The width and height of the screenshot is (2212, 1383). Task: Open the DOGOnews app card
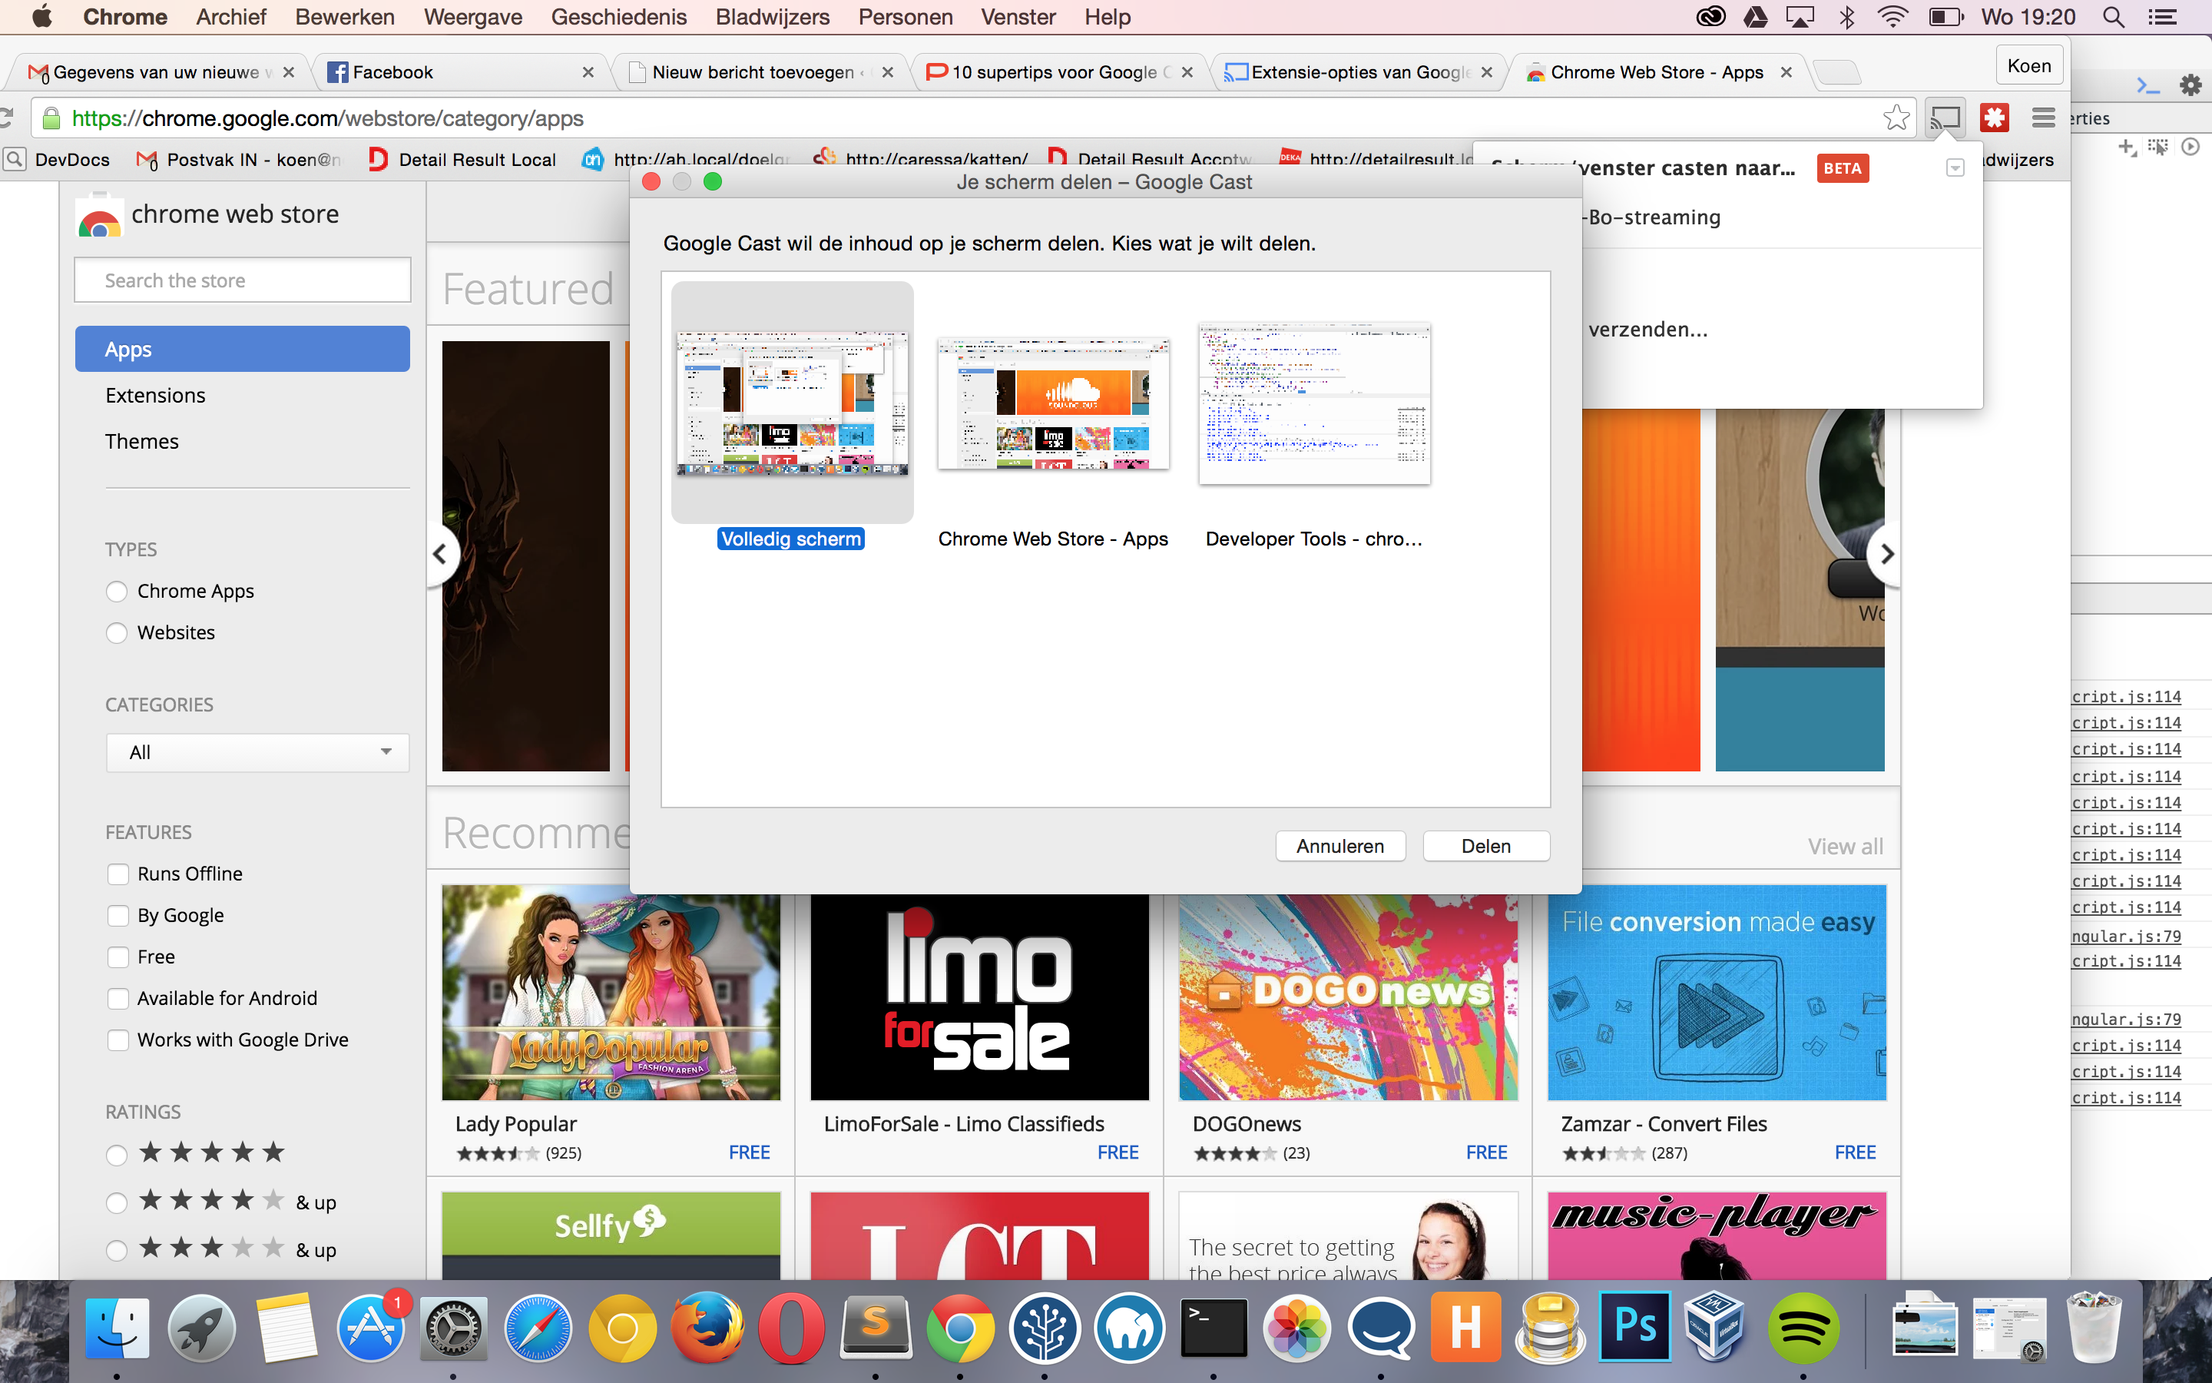click(1348, 1028)
